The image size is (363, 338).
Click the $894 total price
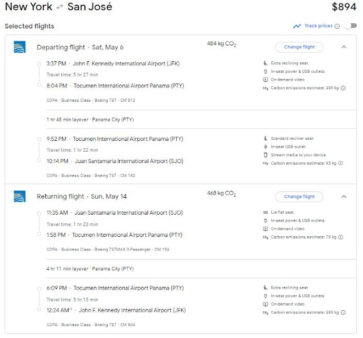coord(345,7)
